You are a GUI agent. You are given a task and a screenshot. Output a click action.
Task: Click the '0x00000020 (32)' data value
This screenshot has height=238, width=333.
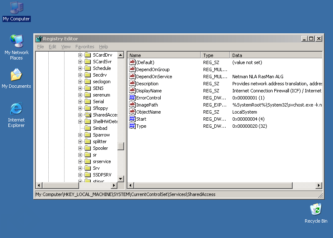click(249, 126)
